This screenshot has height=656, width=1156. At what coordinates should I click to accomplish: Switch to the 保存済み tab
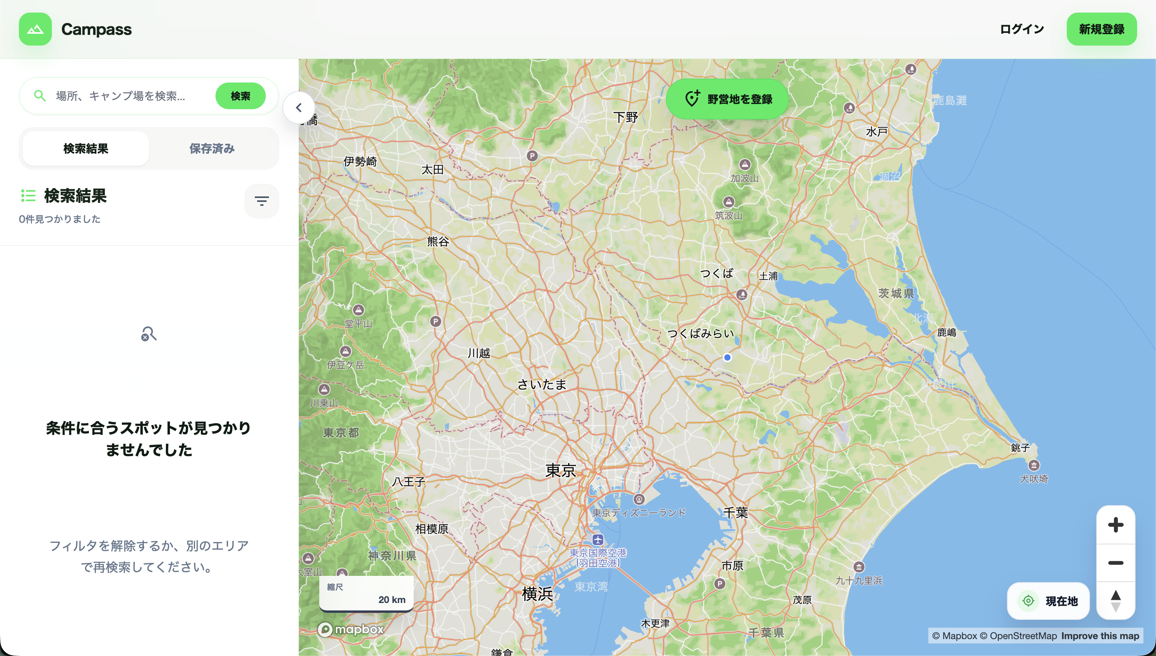point(212,149)
